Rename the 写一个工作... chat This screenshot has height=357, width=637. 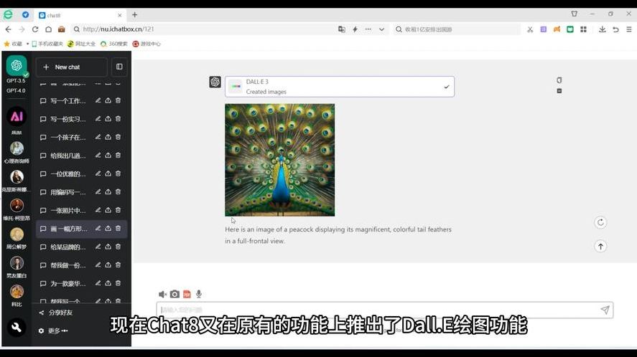[x=98, y=100]
